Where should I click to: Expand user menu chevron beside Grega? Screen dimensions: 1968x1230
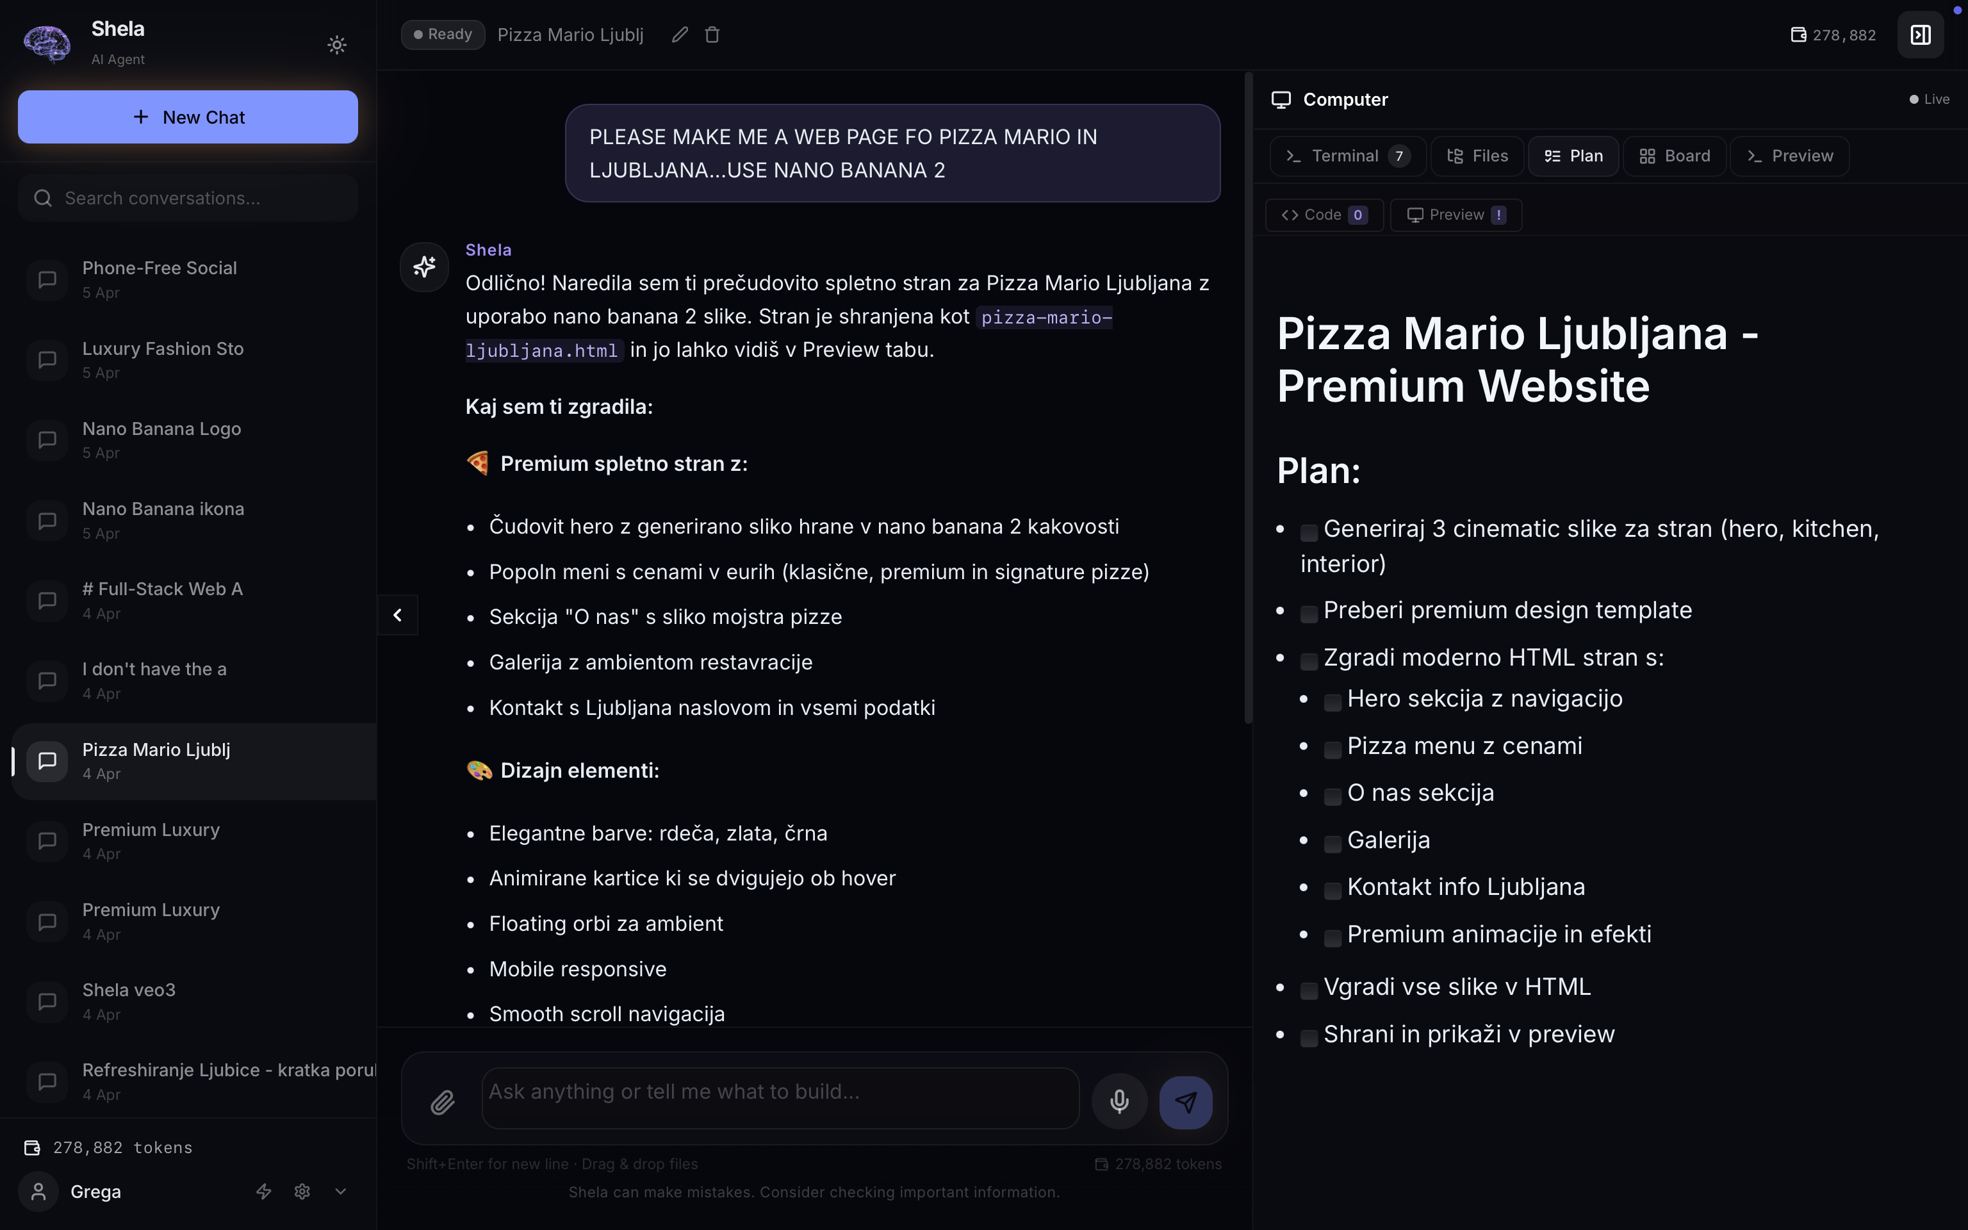[x=341, y=1191]
